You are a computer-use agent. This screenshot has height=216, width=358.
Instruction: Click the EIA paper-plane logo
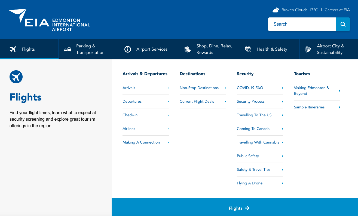(x=49, y=20)
